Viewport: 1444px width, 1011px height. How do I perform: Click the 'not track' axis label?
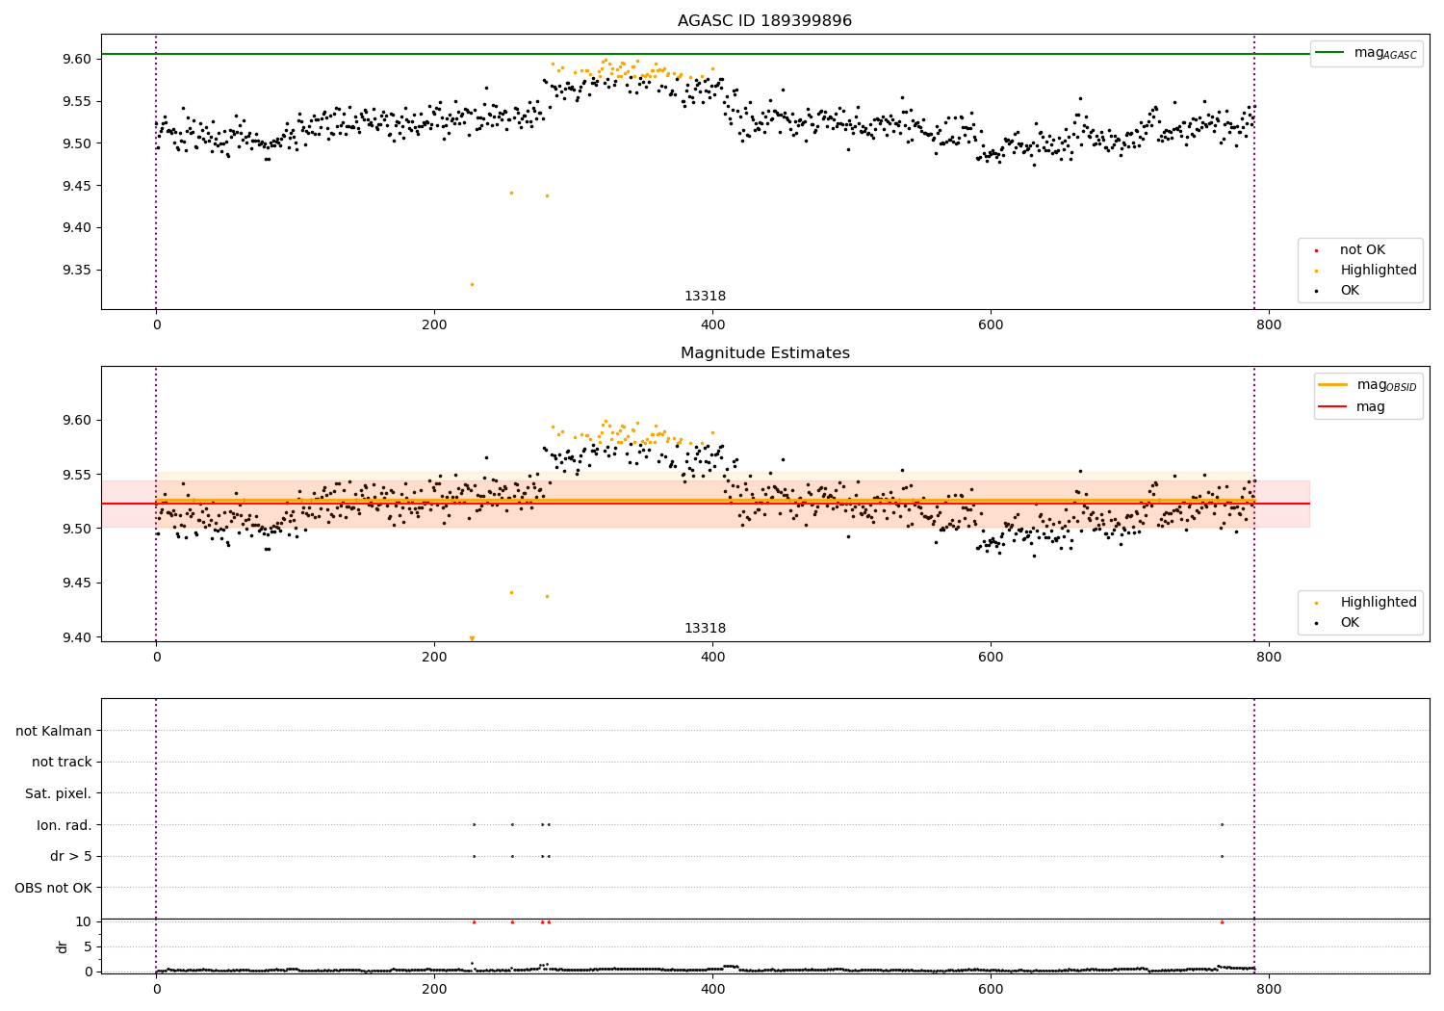point(62,763)
